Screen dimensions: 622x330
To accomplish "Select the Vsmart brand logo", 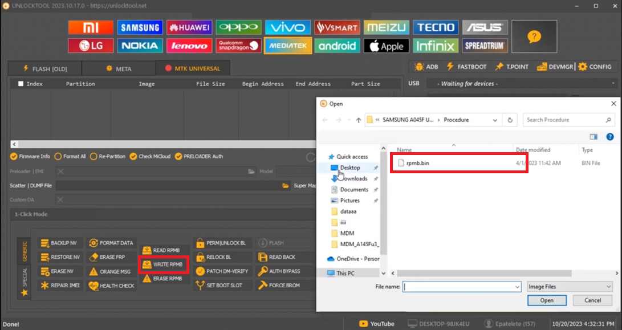I will pyautogui.click(x=337, y=27).
